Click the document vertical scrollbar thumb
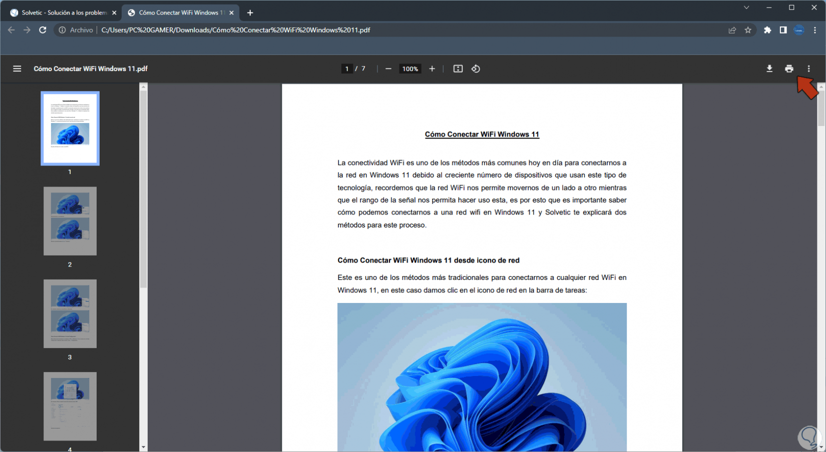 (821, 108)
